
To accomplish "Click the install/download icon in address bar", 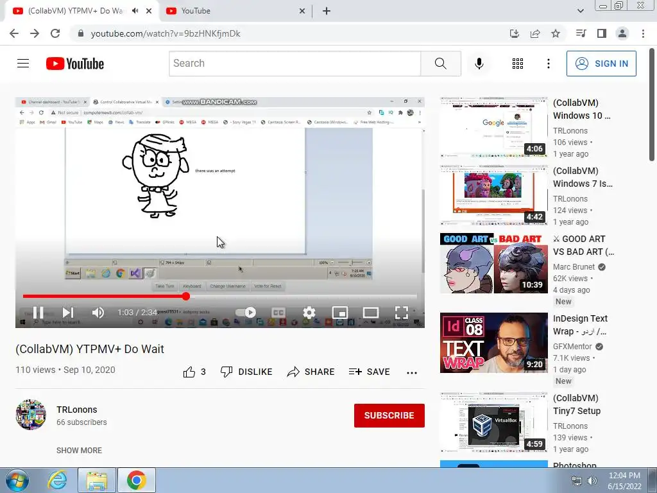I will pyautogui.click(x=515, y=33).
